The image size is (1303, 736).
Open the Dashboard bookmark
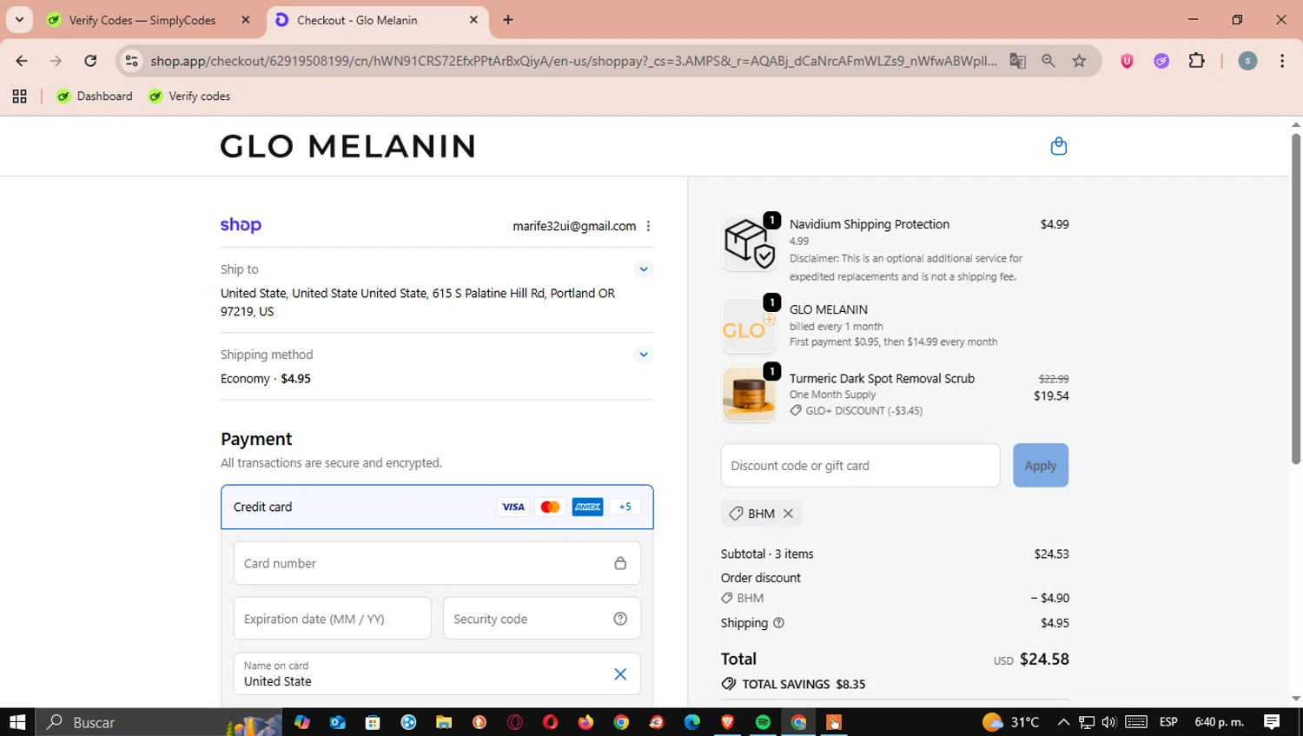pyautogui.click(x=94, y=96)
